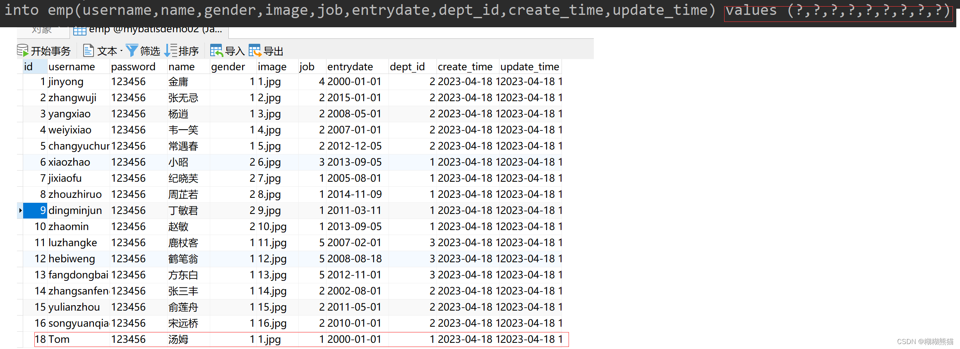The image size is (960, 349).
Task: Click the update_time column header
Action: coord(530,66)
